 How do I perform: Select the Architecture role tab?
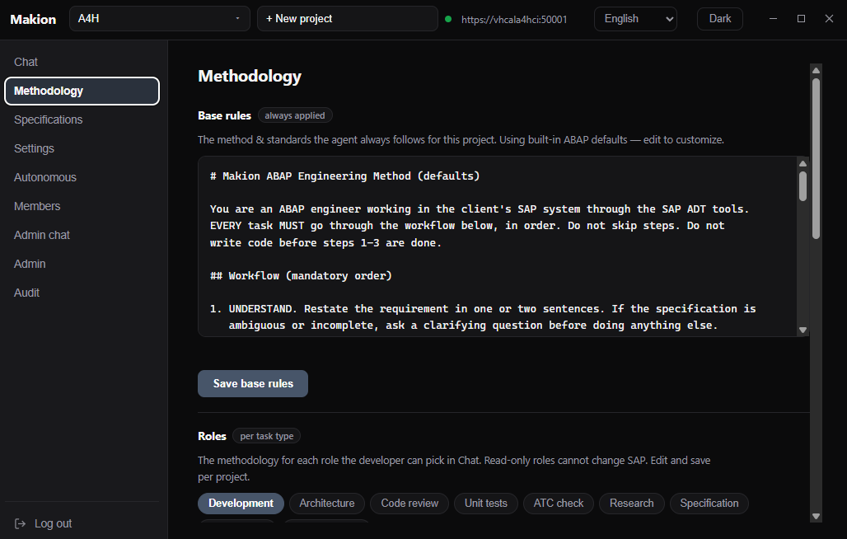click(x=327, y=504)
